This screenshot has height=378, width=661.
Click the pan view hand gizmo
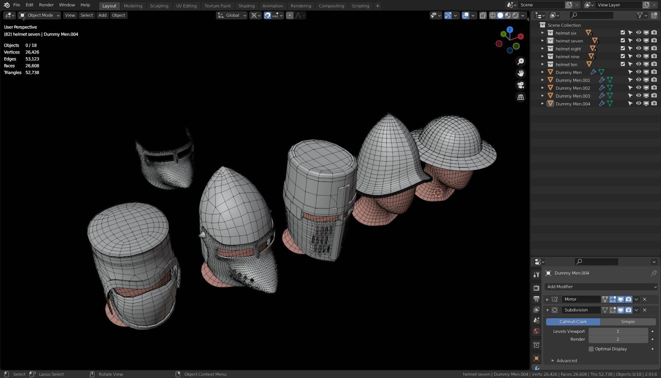[521, 73]
